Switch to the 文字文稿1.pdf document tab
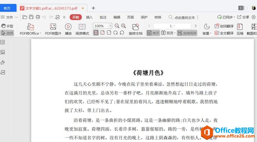Screen dimensions: 257x142 (x=51, y=8)
